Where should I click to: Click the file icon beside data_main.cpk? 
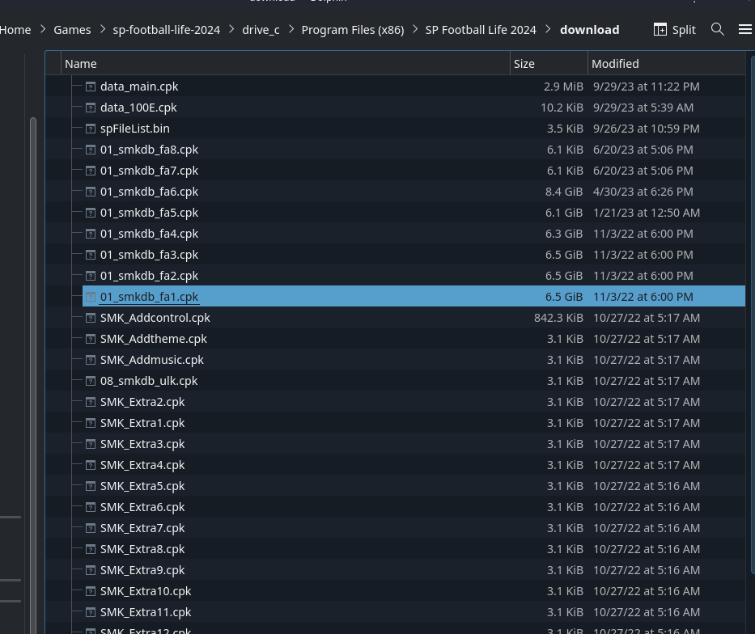click(90, 87)
